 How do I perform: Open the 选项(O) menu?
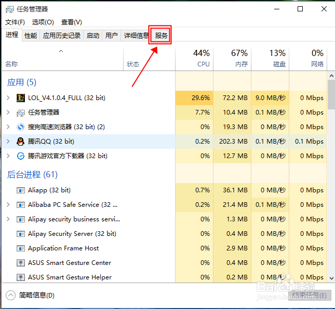pos(43,22)
